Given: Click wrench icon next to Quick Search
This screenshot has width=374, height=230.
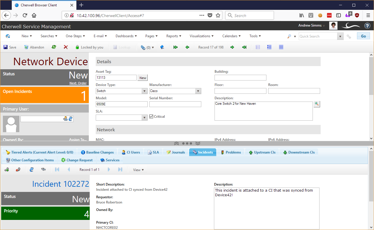Looking at the screenshot, I should pos(349,36).
